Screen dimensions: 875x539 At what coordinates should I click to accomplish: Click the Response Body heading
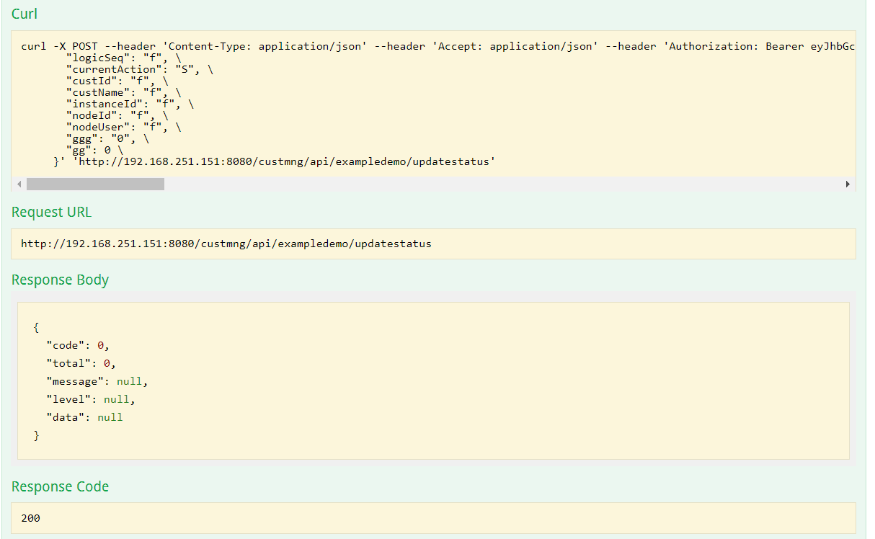click(60, 280)
